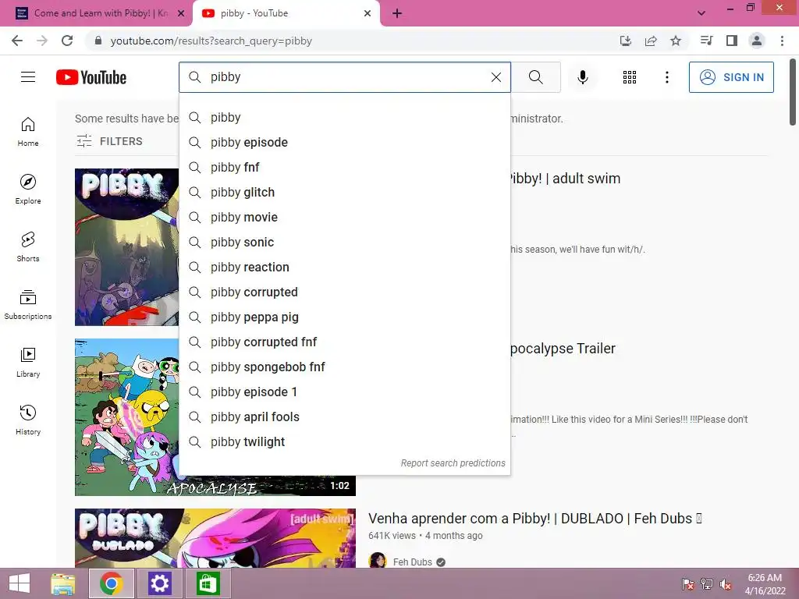This screenshot has width=799, height=599.
Task: Click the magnifier search button
Action: [535, 77]
